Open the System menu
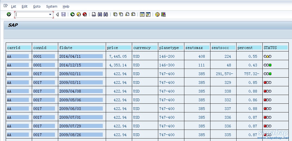This screenshot has height=141, width=292. 52,6
